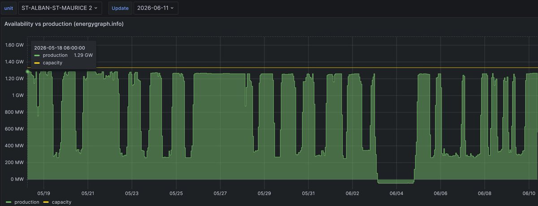
Task: Click the 600 MW y-axis label
Action: 15,129
